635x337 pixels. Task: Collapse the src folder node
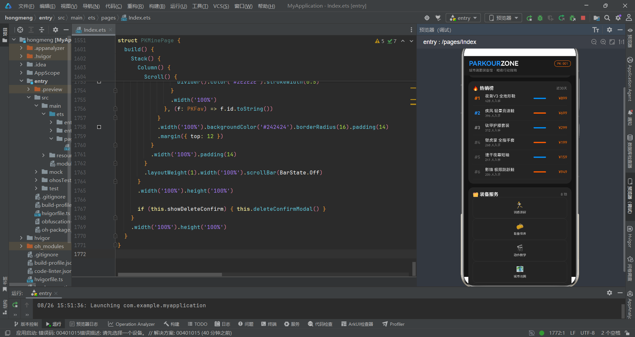[x=29, y=97]
